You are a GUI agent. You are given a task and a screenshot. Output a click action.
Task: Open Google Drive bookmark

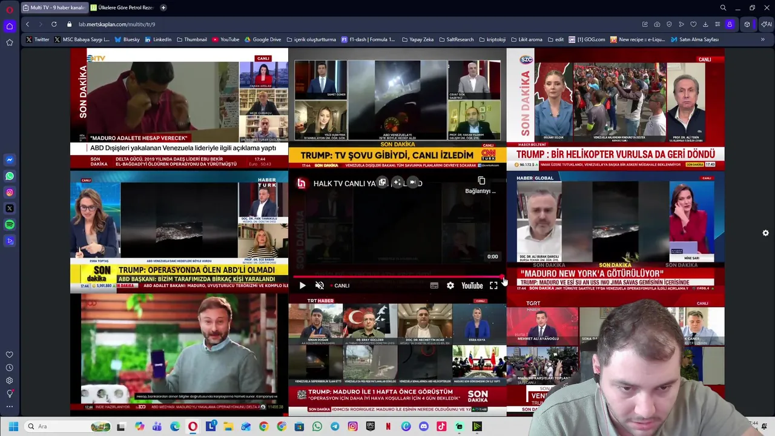pyautogui.click(x=263, y=39)
